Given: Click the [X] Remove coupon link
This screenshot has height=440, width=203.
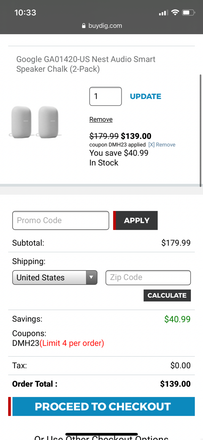Looking at the screenshot, I should (162, 145).
